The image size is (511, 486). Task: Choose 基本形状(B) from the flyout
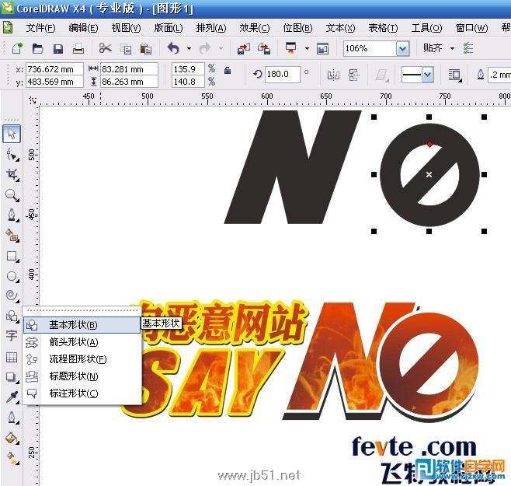(82, 325)
